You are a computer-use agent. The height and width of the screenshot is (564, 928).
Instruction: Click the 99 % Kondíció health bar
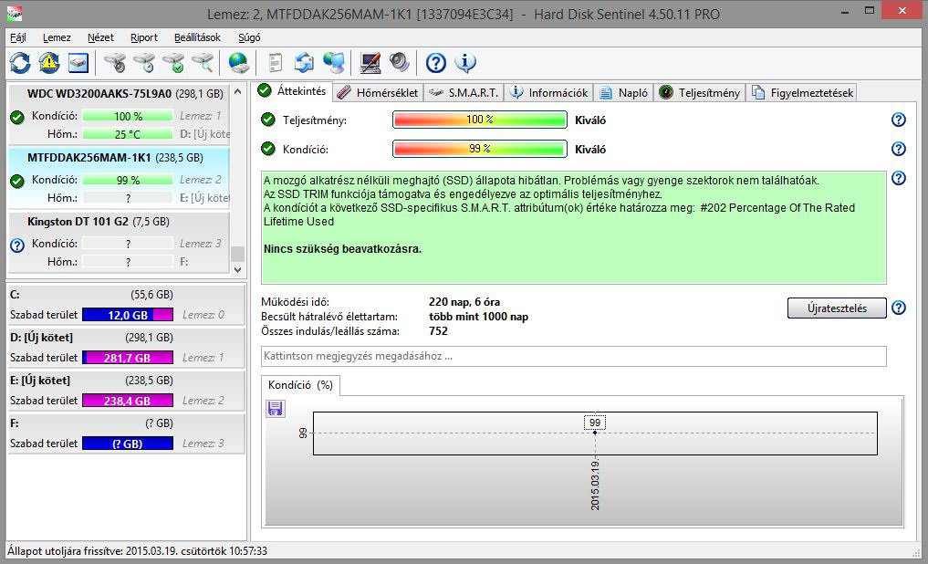pos(479,149)
